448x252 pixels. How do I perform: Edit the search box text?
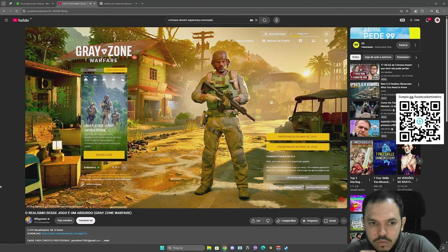click(206, 20)
